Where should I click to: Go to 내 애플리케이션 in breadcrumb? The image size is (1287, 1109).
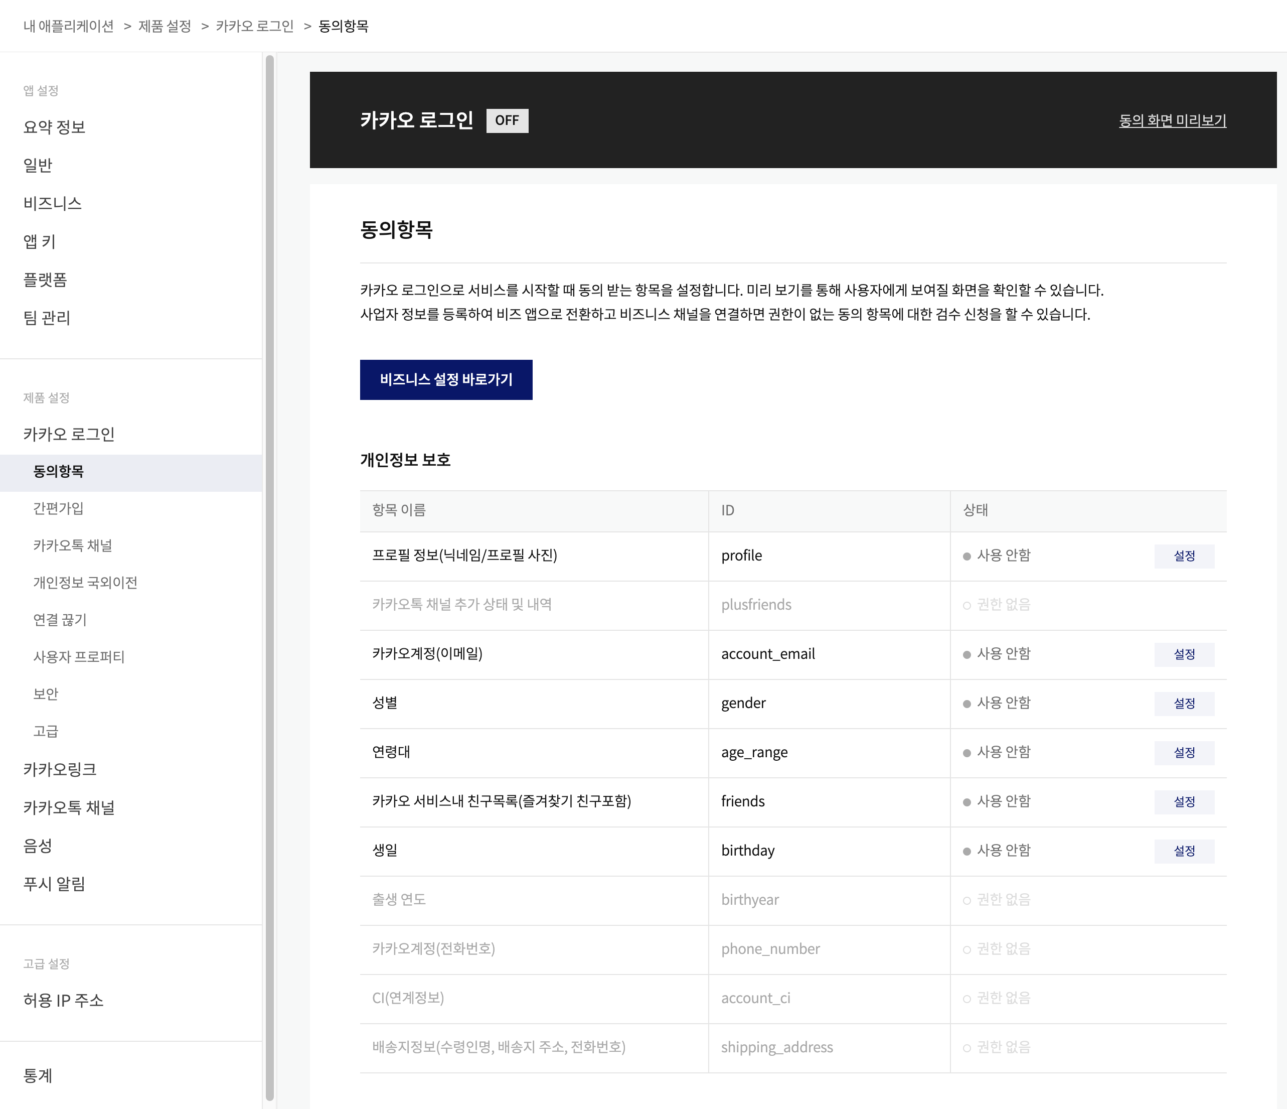coord(68,26)
